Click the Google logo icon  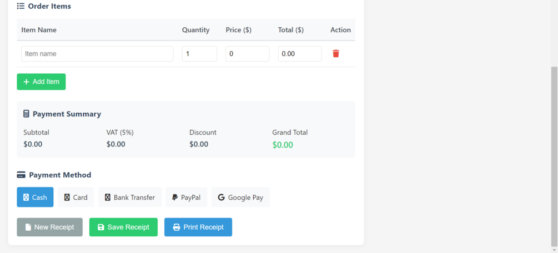[x=221, y=198]
